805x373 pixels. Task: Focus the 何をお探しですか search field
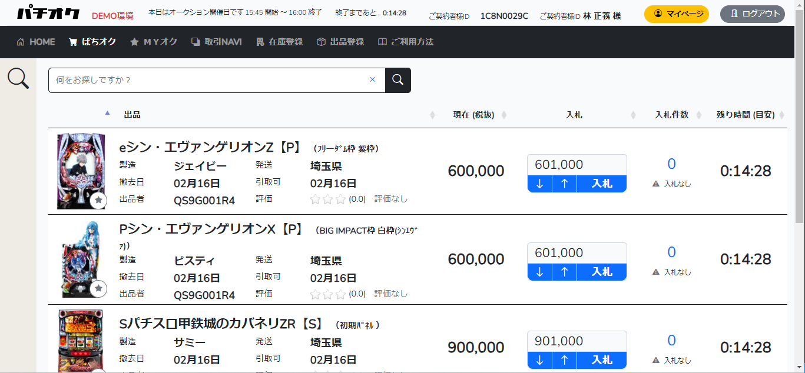217,80
